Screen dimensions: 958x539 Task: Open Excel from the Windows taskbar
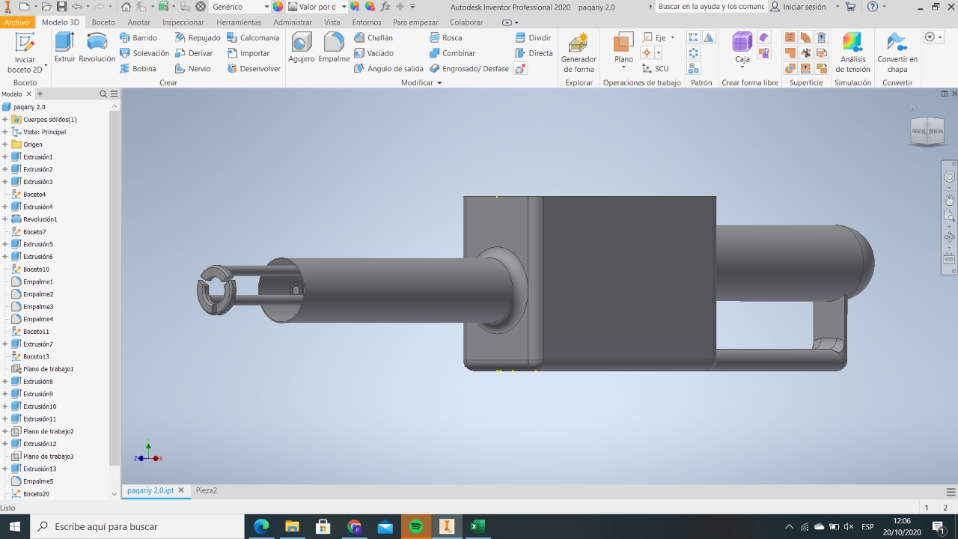[x=478, y=527]
